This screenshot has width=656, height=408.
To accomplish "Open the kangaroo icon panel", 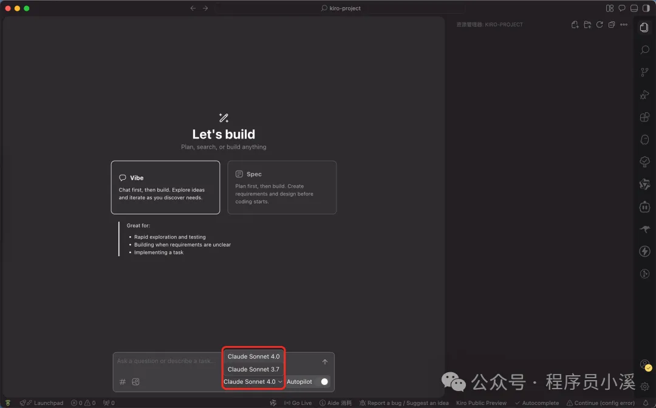I will 644,229.
